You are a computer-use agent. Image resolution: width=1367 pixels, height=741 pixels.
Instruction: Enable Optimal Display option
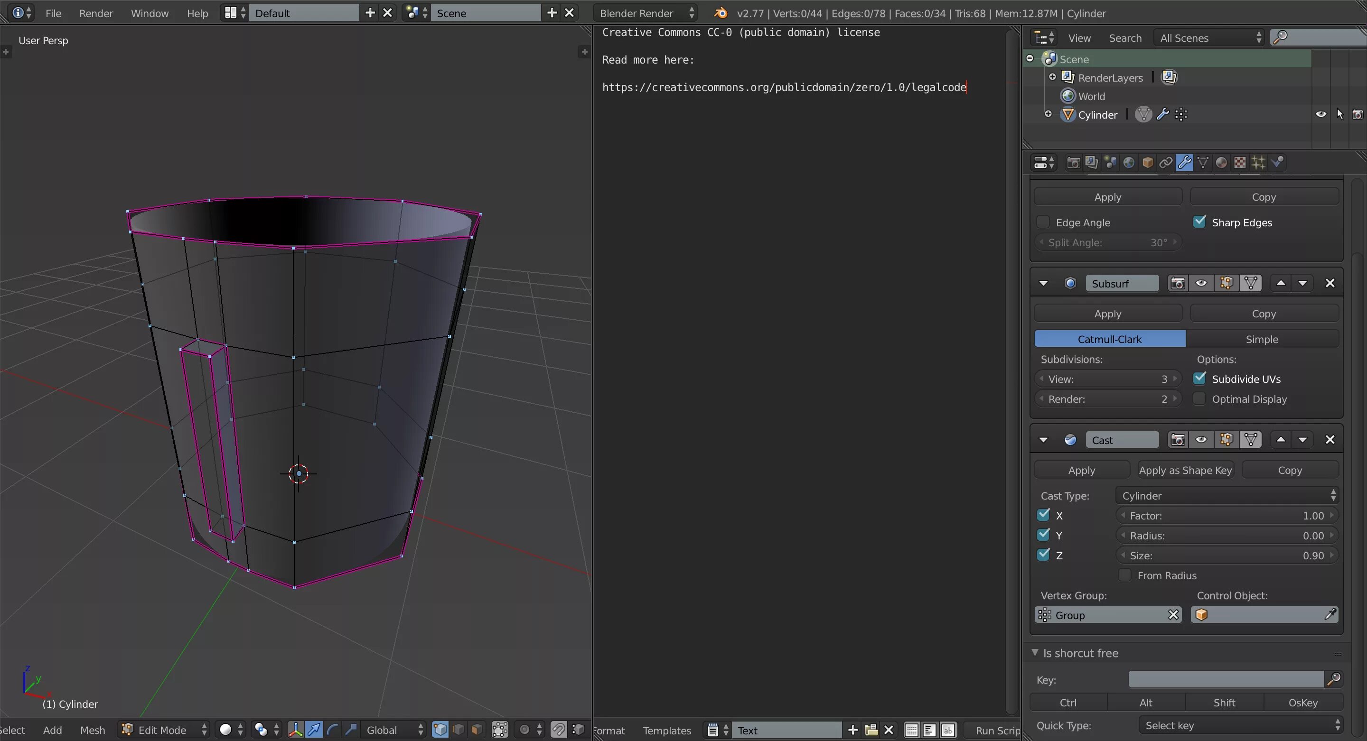(x=1199, y=399)
